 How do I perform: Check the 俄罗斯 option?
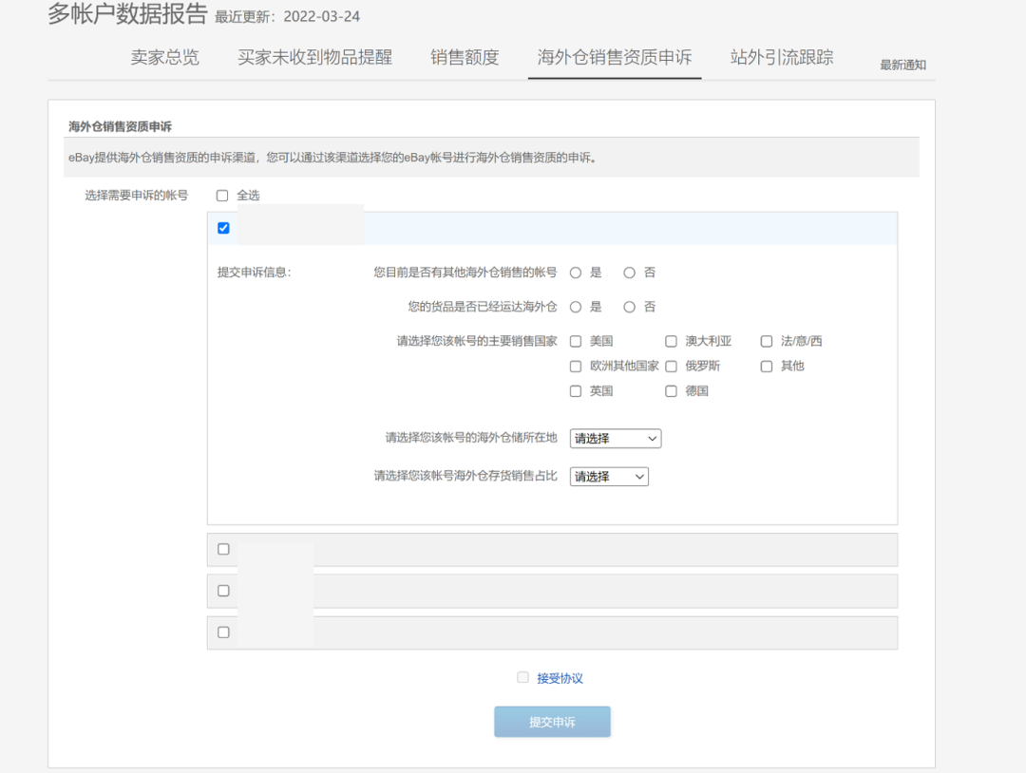pos(671,366)
